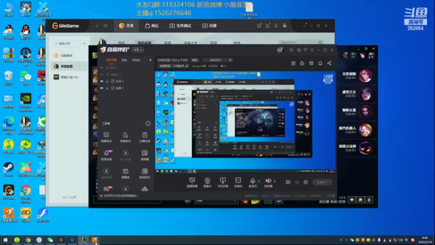Toggle visibility eye for 全屏 1 source

coord(102,88)
